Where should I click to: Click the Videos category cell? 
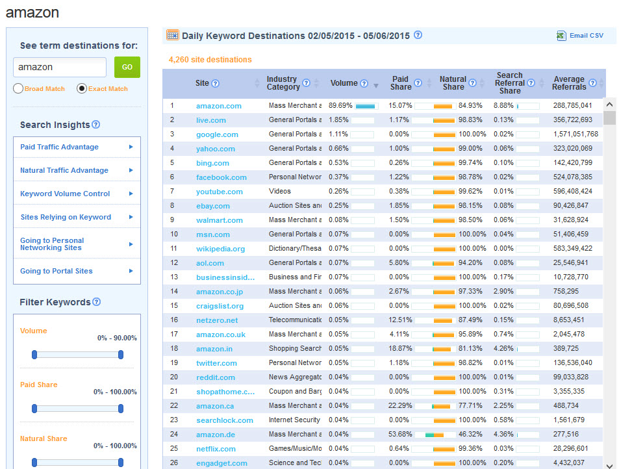[x=280, y=192]
